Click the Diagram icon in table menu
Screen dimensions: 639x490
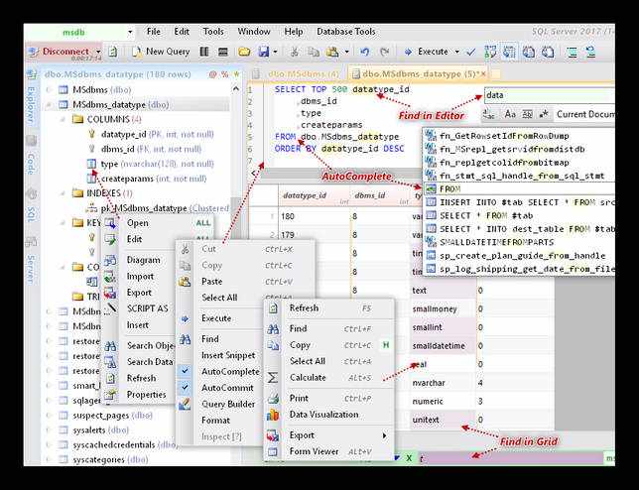(x=110, y=260)
